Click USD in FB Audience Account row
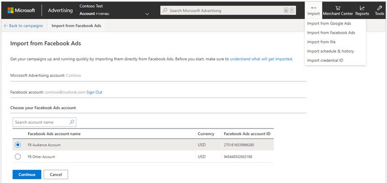Screen dimensions: 387x183 (x=202, y=145)
